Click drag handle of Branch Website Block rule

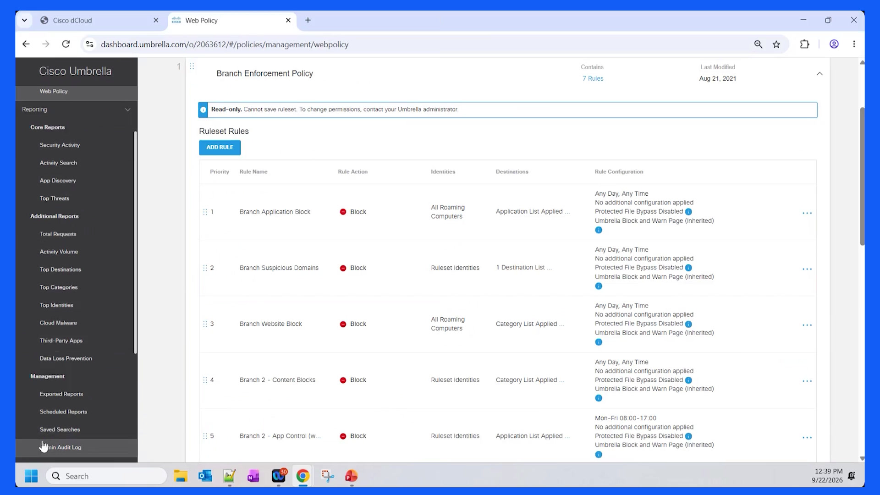pos(205,324)
